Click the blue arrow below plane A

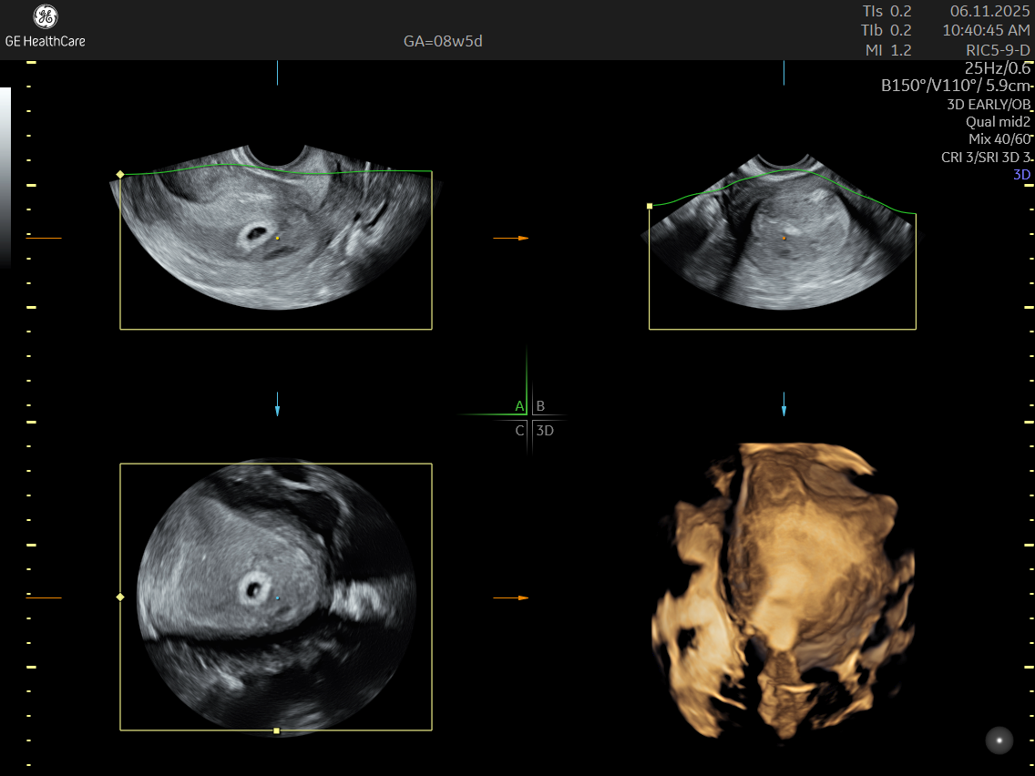tap(277, 404)
